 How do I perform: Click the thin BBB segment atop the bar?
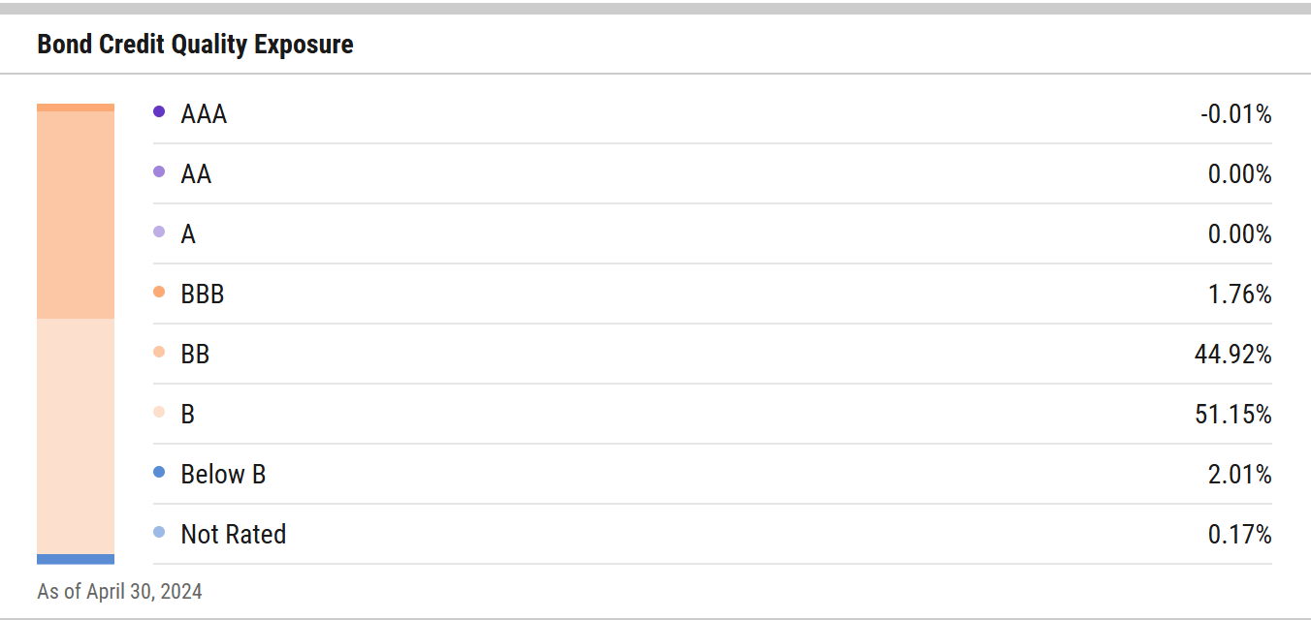(76, 108)
